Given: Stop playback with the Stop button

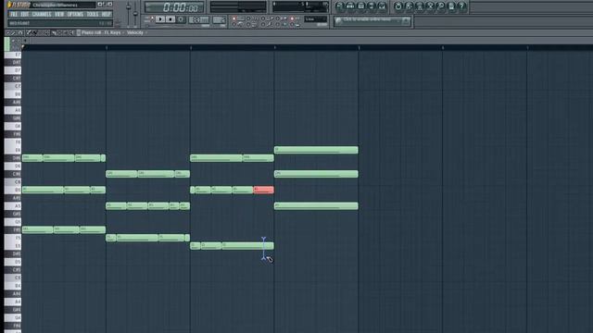Looking at the screenshot, I should 170,19.
